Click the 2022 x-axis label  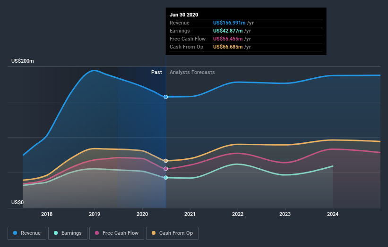pyautogui.click(x=238, y=214)
